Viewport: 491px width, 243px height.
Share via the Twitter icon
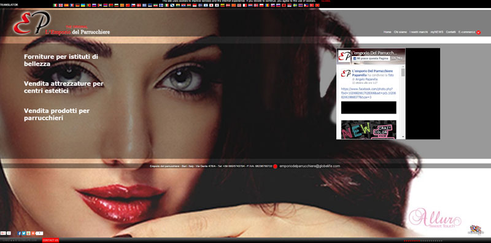[x=24, y=233]
